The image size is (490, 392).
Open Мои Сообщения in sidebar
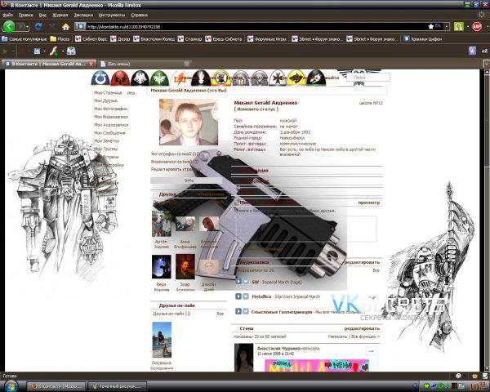pos(109,133)
